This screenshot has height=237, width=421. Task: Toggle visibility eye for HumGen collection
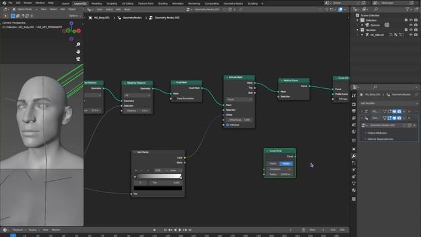[410, 30]
